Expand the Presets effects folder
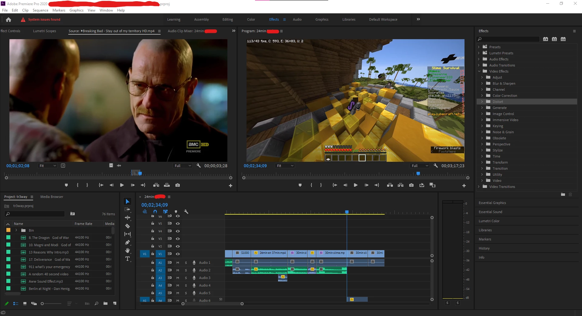 (479, 47)
